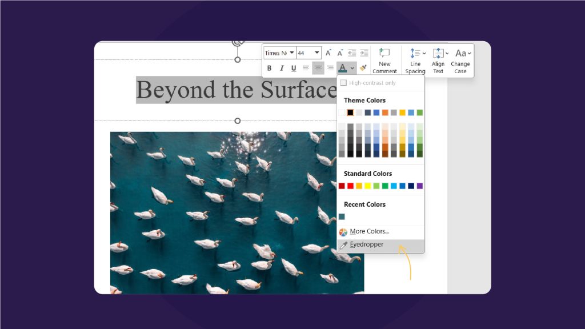Italicize the selected text
The image size is (585, 329).
point(282,68)
